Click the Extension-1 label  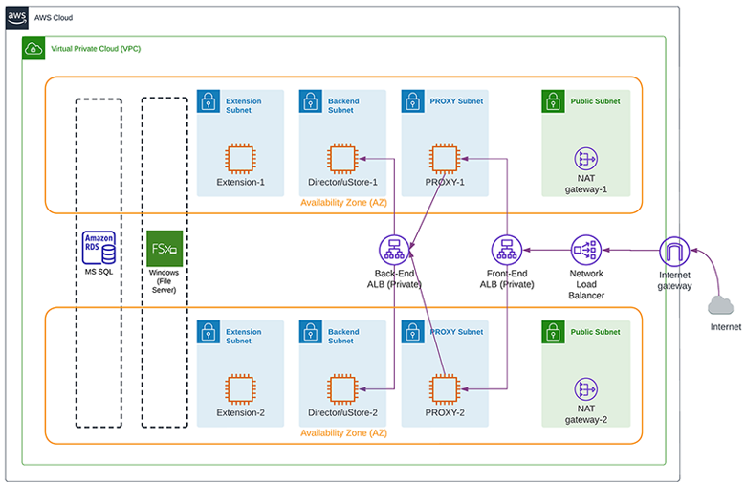pyautogui.click(x=240, y=183)
